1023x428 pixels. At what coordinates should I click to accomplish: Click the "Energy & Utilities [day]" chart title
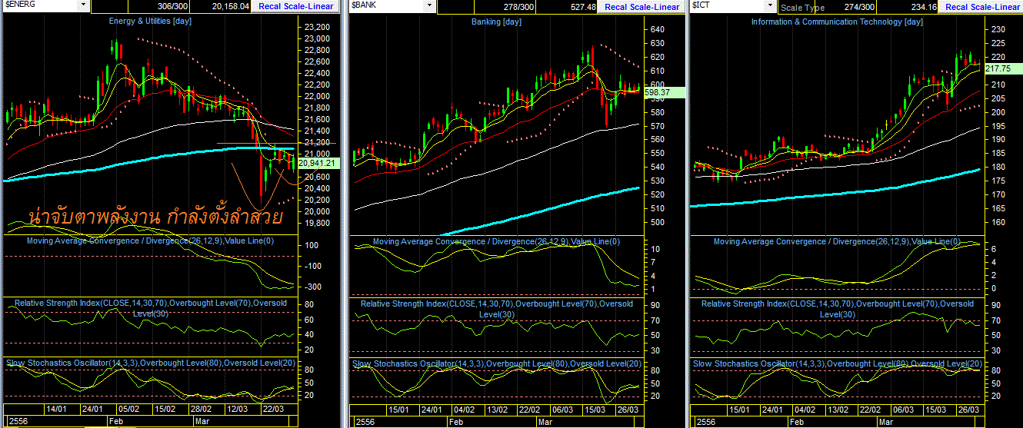pos(148,21)
